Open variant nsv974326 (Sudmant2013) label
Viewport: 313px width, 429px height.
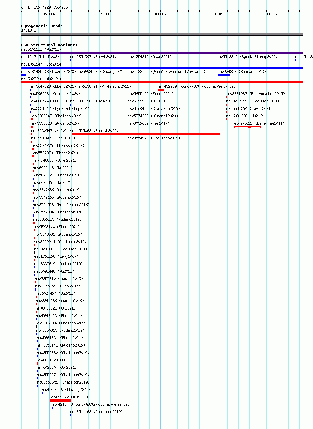click(242, 71)
